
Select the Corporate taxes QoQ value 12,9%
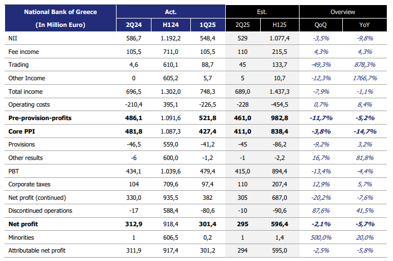tap(321, 184)
